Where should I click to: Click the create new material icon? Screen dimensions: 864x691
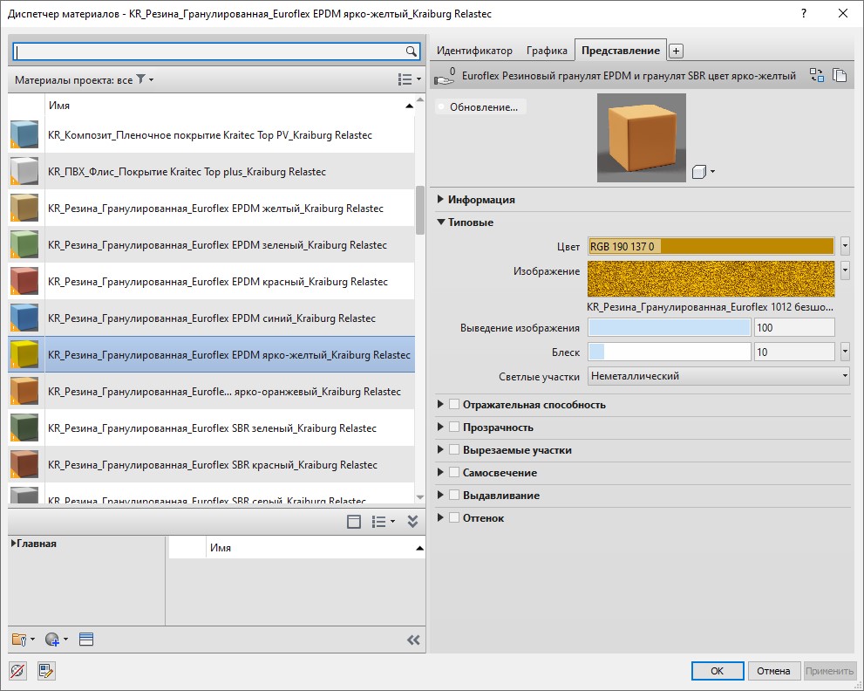(52, 640)
